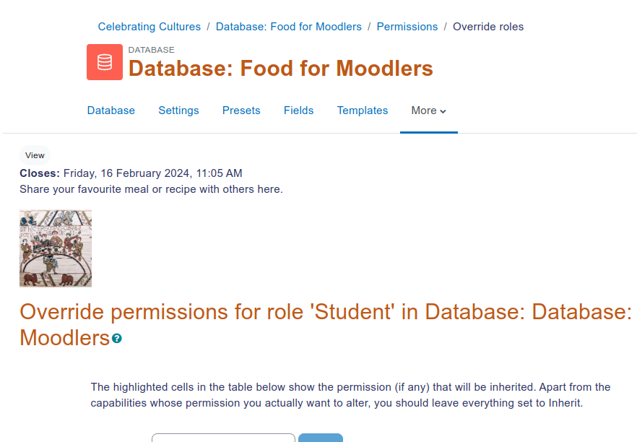This screenshot has width=637, height=442.
Task: Click the blue button beside the filter field
Action: pos(321,438)
